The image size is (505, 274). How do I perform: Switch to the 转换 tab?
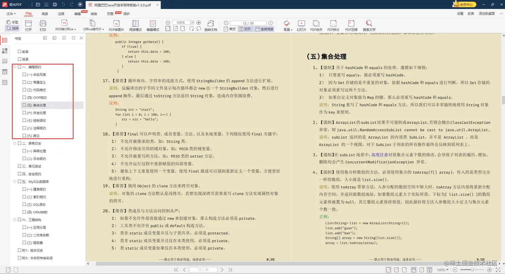click(x=94, y=14)
